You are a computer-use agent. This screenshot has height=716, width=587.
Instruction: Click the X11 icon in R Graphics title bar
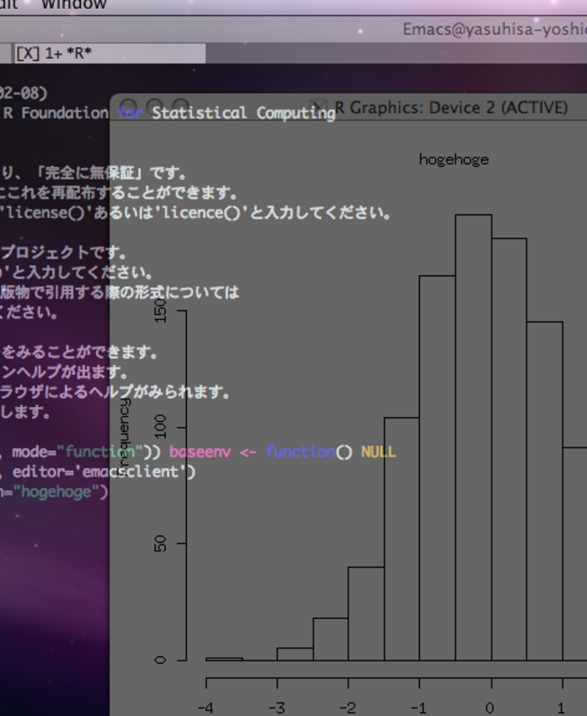pos(319,107)
